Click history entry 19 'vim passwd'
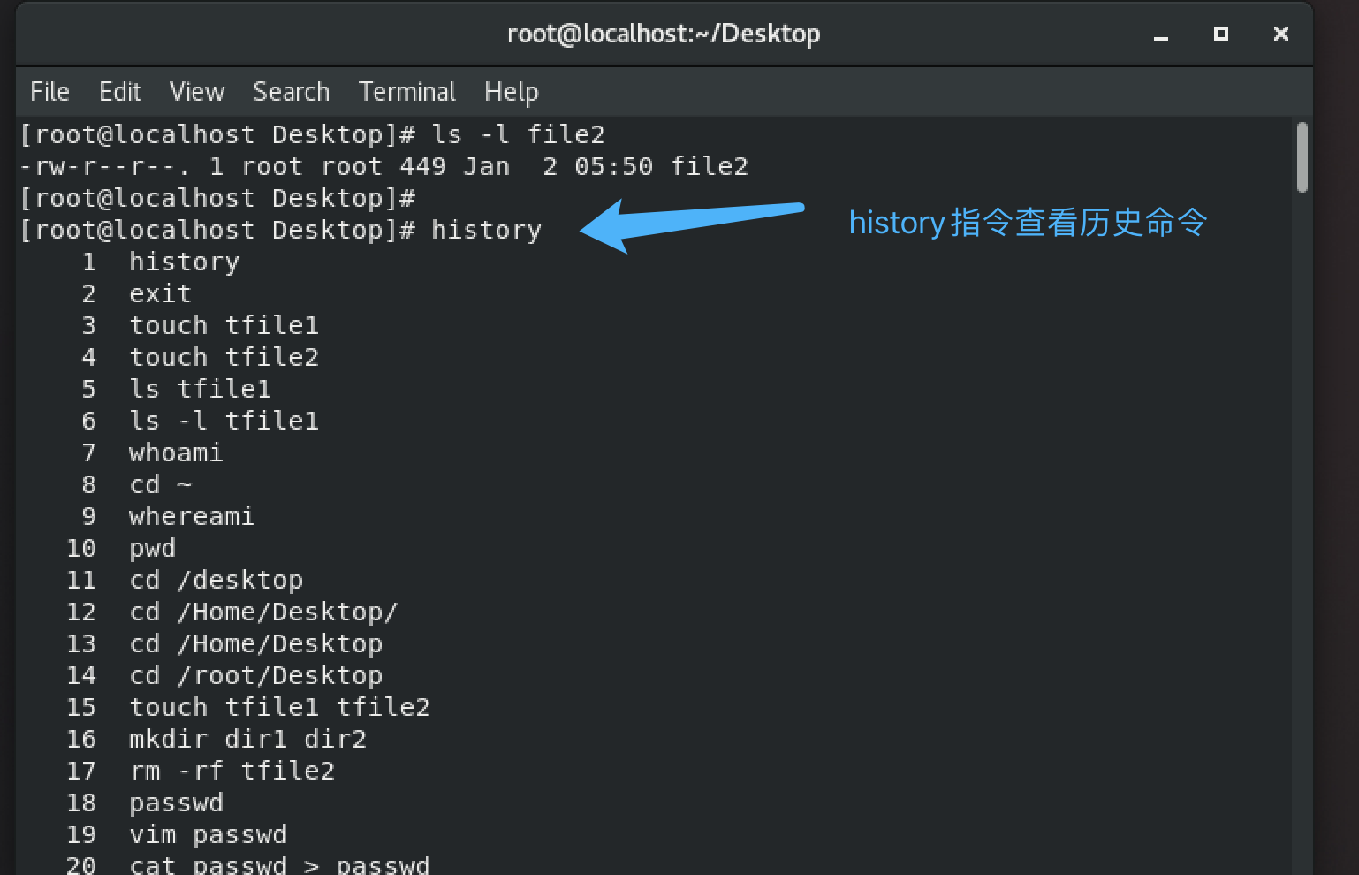This screenshot has width=1359, height=875. pos(208,833)
